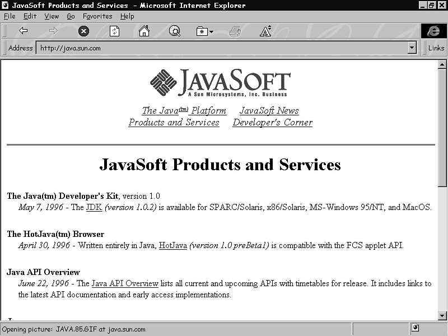Open the View menu
This screenshot has width=448, height=336.
click(52, 16)
